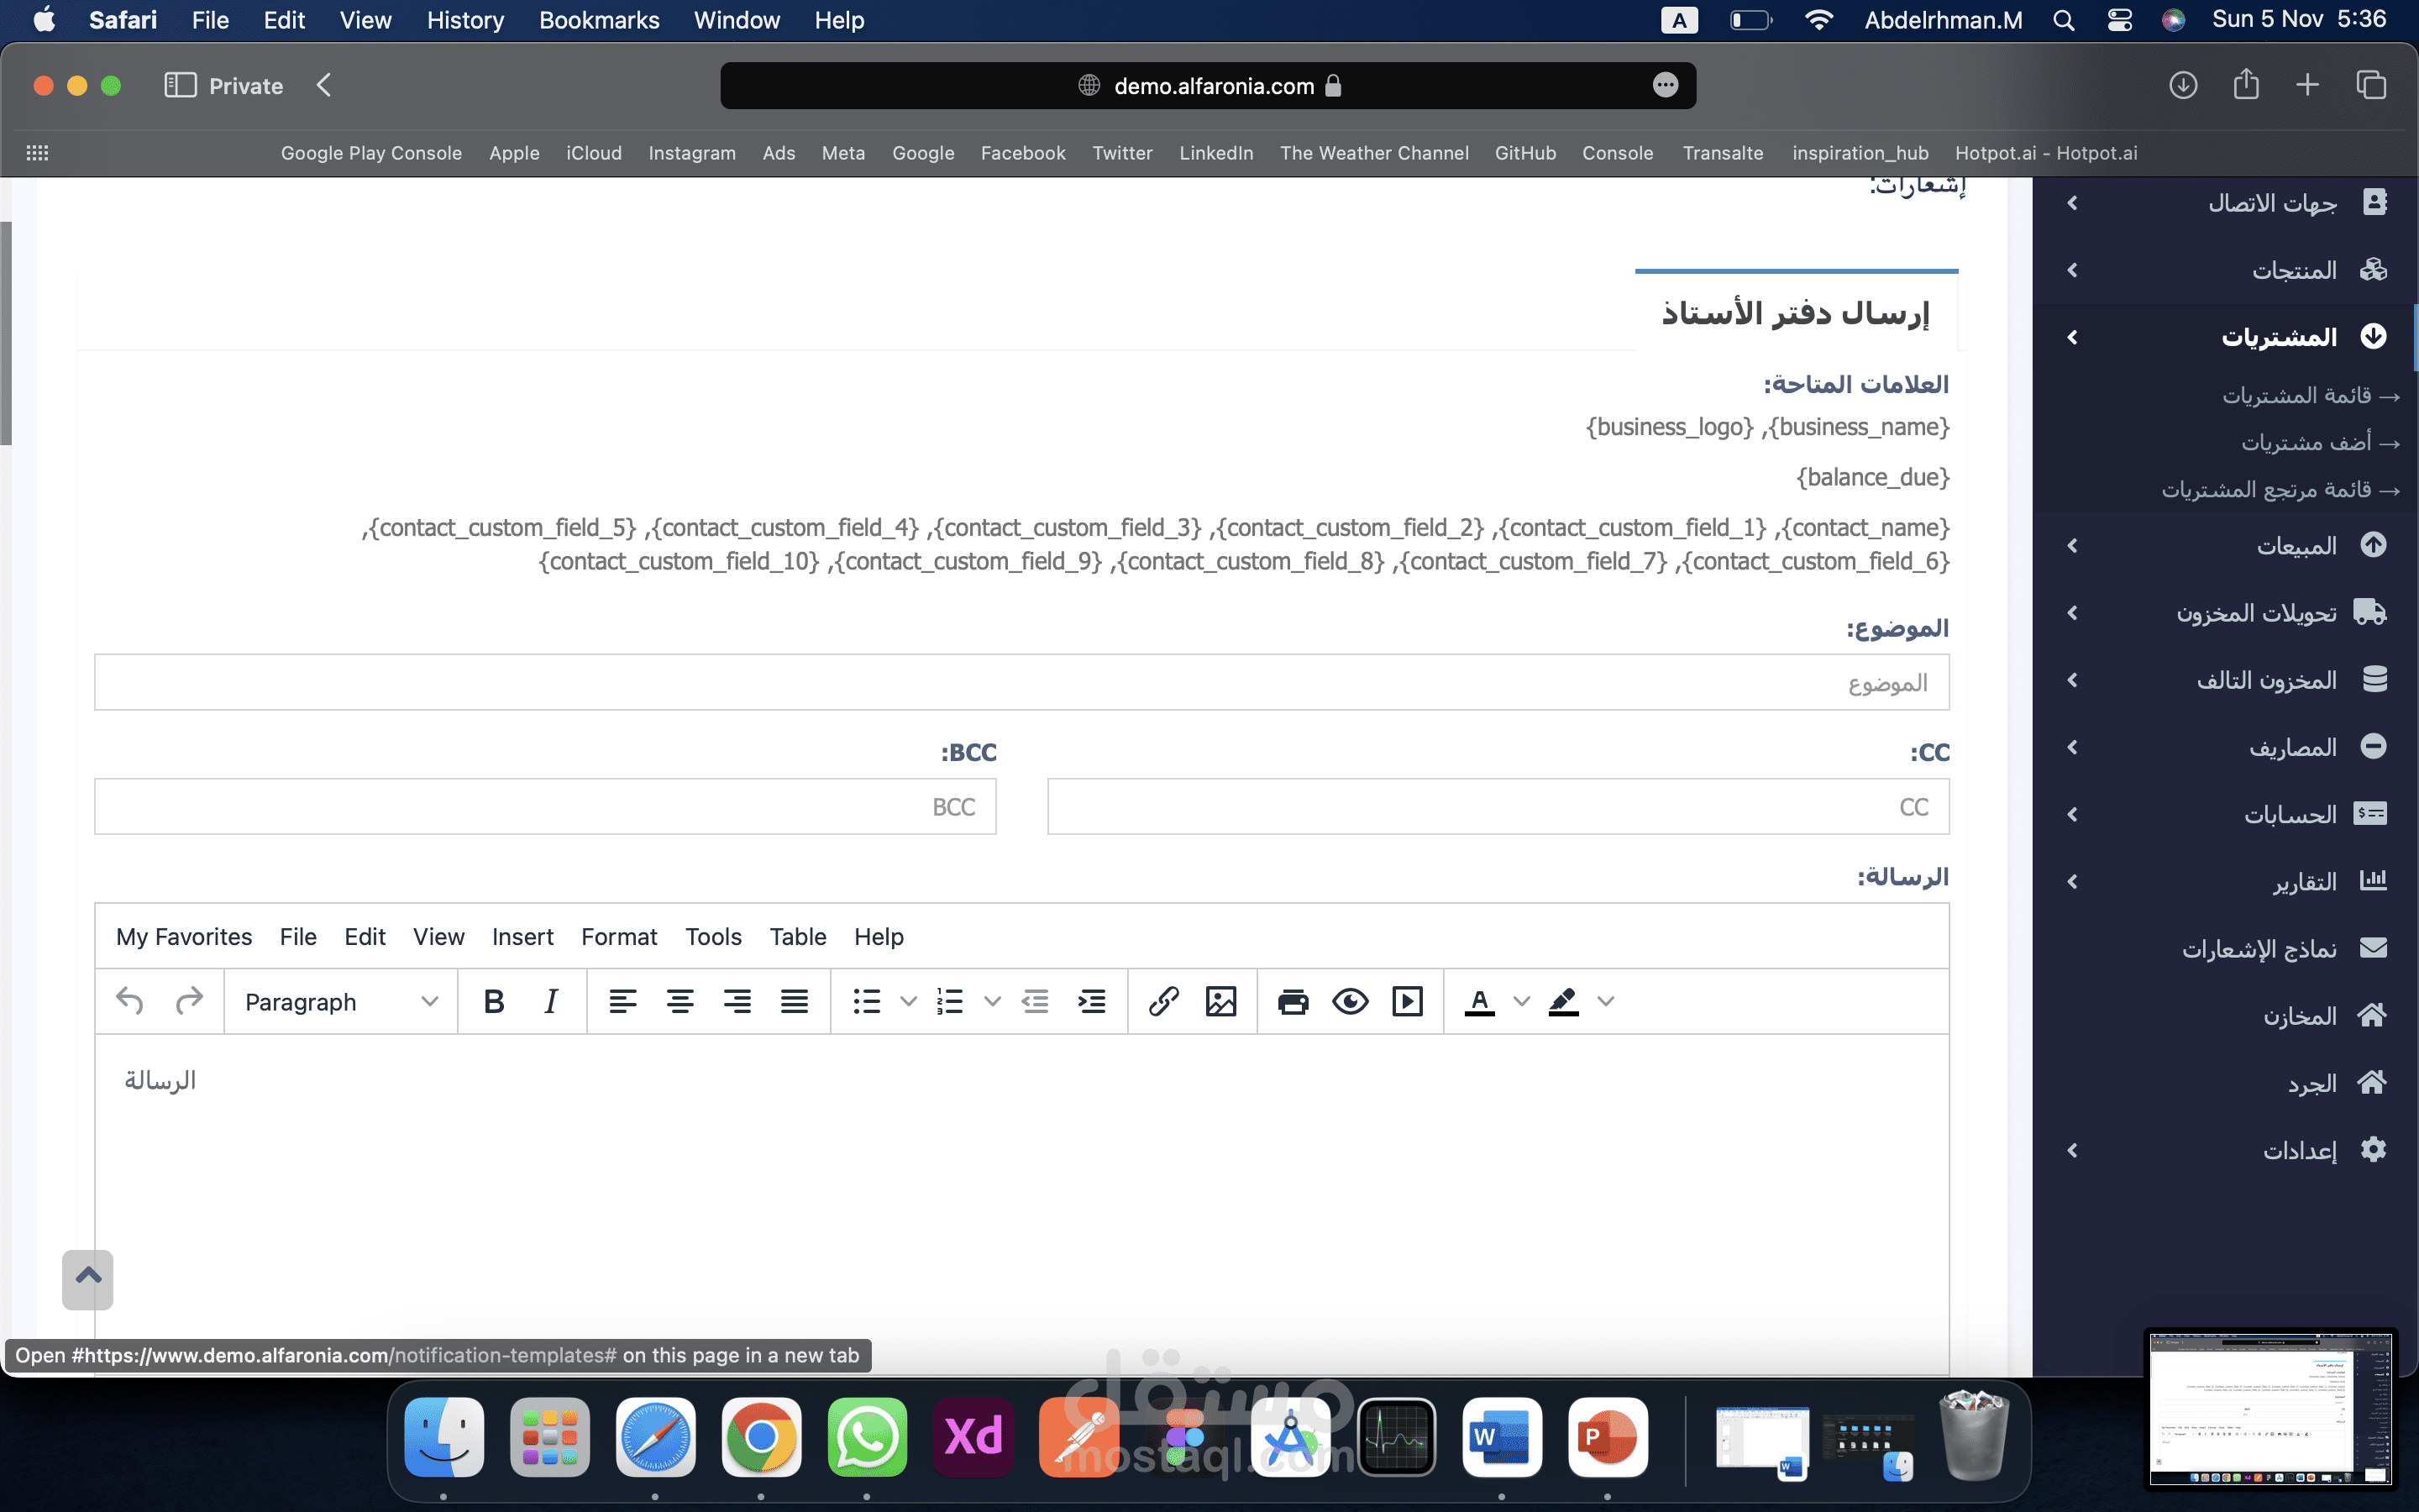The height and width of the screenshot is (1512, 2419).
Task: Open the Paragraph style dropdown
Action: (x=340, y=1001)
